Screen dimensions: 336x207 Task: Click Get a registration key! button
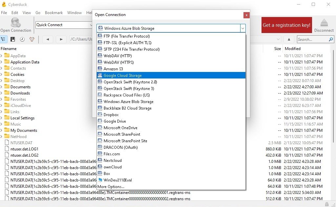[286, 25]
